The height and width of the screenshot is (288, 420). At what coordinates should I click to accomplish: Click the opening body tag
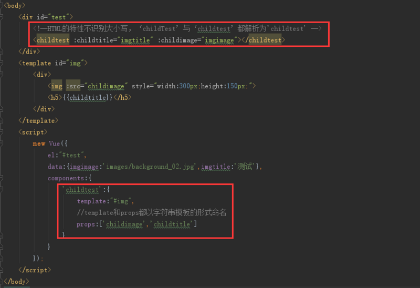(15, 5)
